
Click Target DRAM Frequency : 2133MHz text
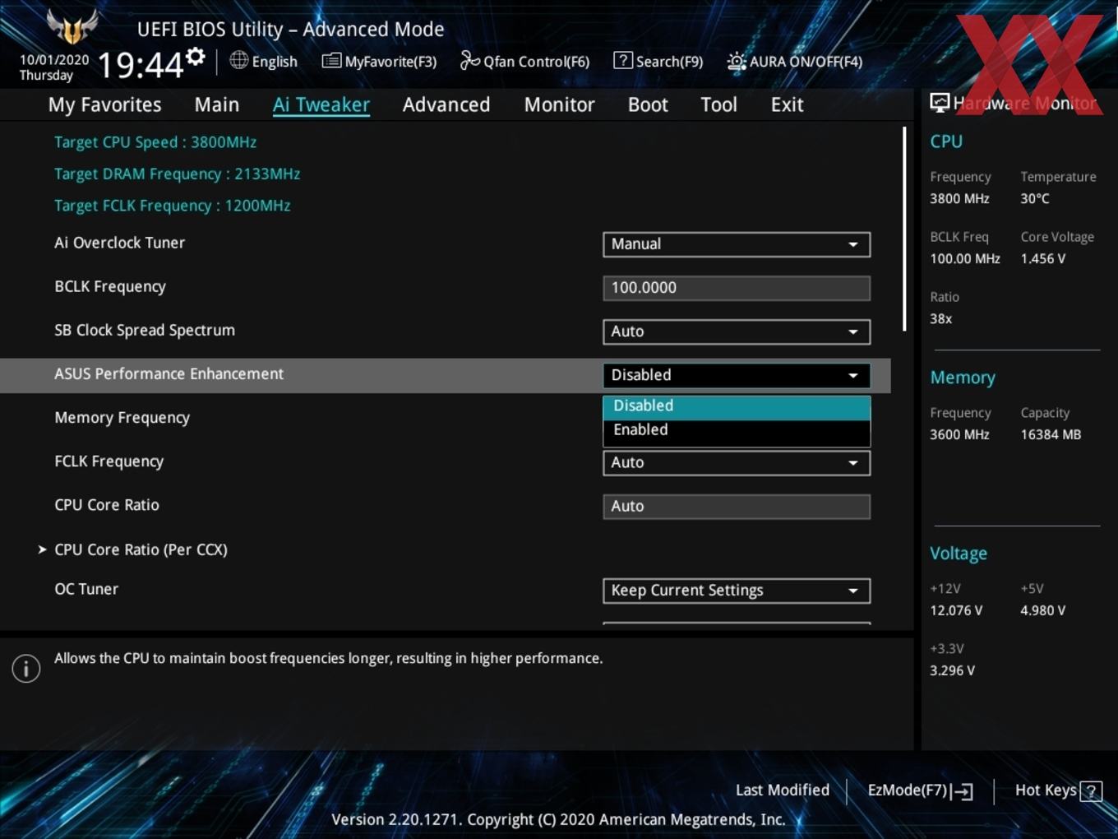pos(177,174)
